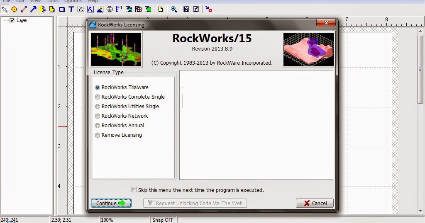Select the insert image picture tool
This screenshot has width=425, height=223.
point(100,10)
